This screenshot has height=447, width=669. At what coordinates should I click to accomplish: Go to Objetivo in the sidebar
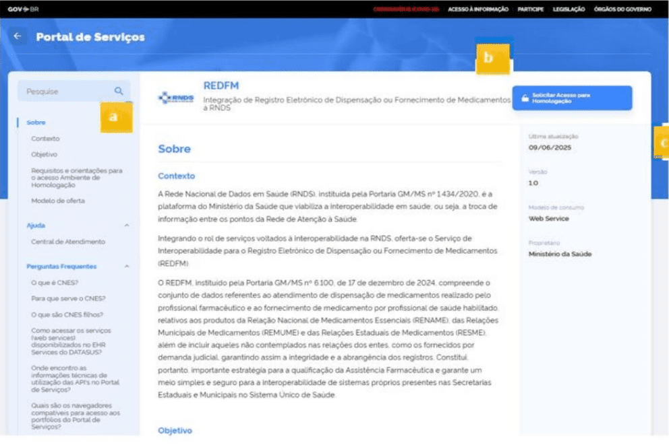click(44, 154)
